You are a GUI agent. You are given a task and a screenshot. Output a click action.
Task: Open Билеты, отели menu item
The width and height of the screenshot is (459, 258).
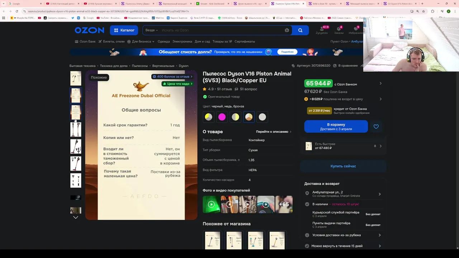[x=112, y=42]
